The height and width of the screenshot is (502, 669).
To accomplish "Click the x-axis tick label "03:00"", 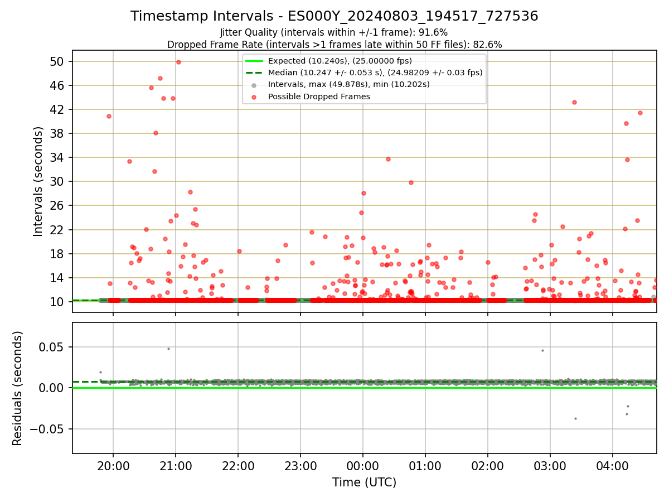I will click(x=550, y=465).
